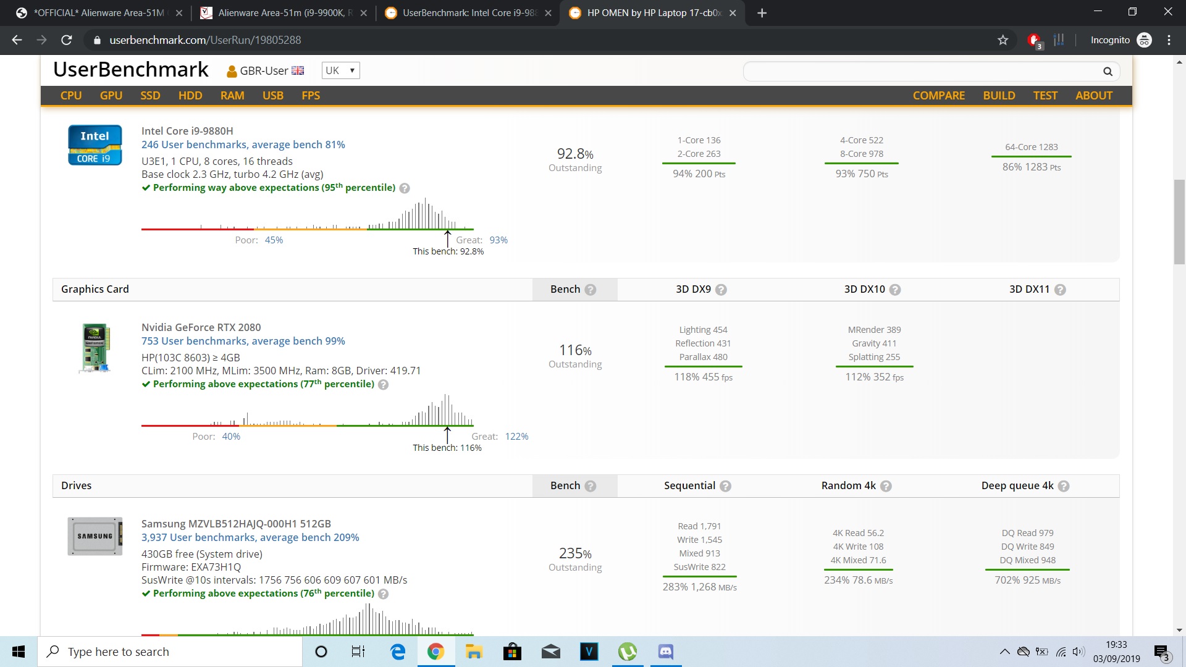Open the RAM menu item

point(232,96)
